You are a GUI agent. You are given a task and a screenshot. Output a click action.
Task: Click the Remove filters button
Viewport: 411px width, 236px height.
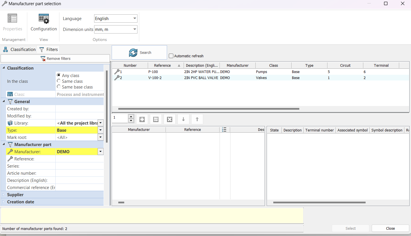[55, 58]
